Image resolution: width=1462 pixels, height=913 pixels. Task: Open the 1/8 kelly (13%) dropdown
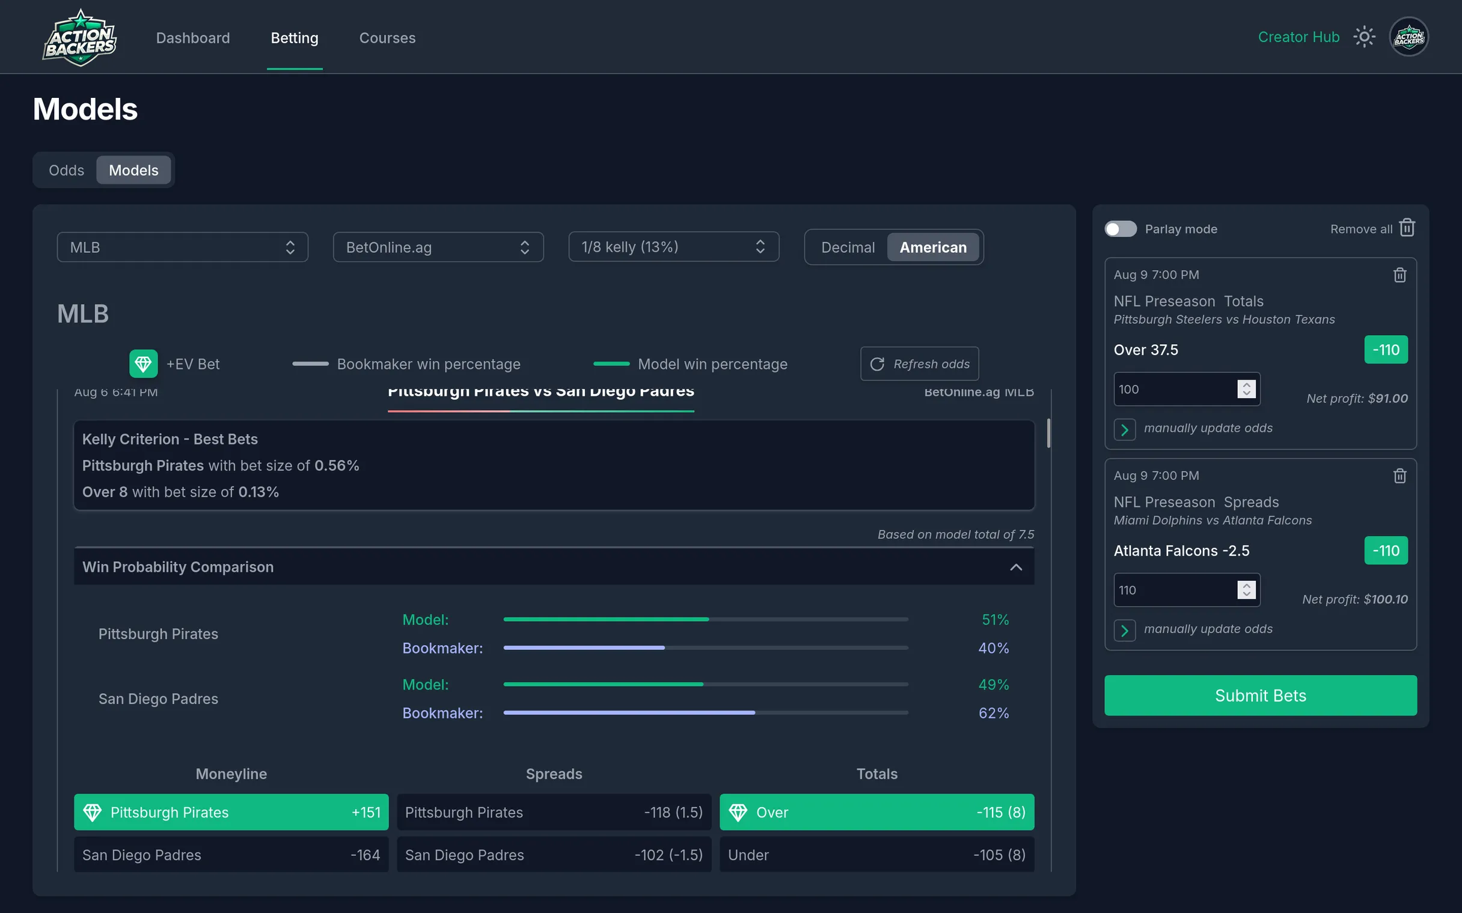pyautogui.click(x=674, y=246)
